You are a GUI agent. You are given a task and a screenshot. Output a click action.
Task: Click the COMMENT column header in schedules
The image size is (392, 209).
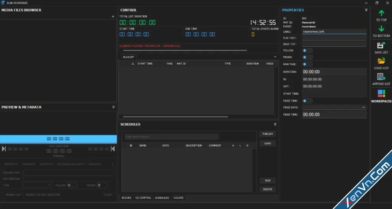(x=215, y=145)
